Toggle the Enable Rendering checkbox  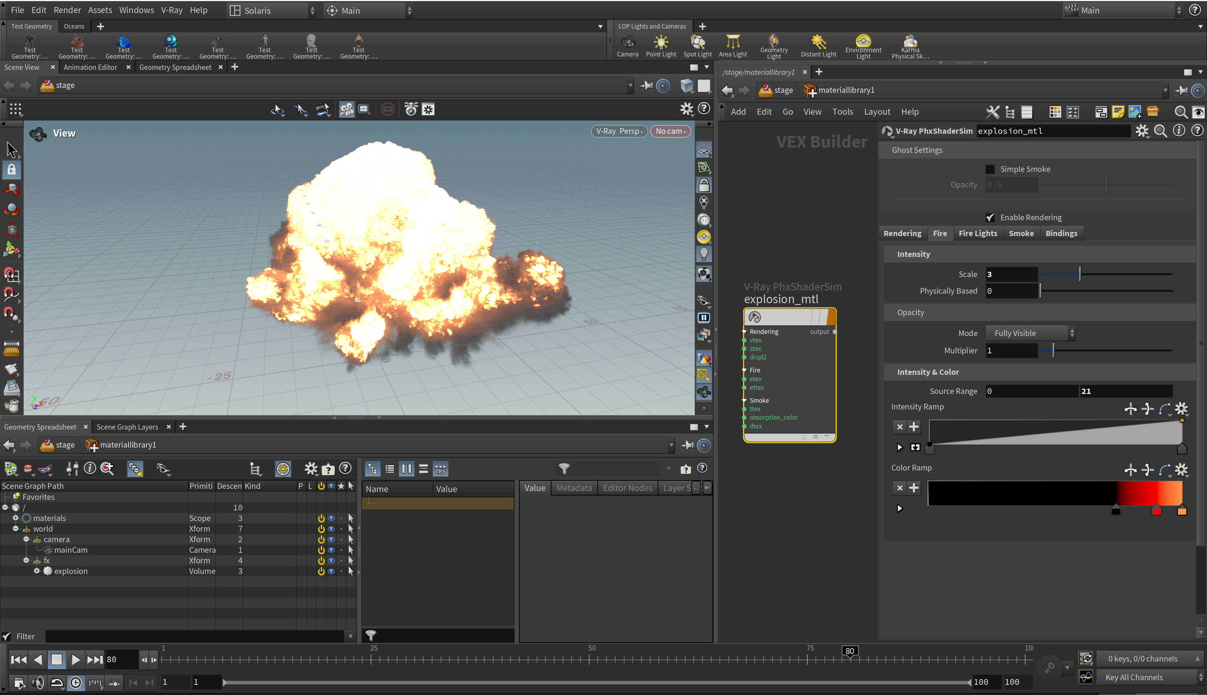tap(990, 217)
